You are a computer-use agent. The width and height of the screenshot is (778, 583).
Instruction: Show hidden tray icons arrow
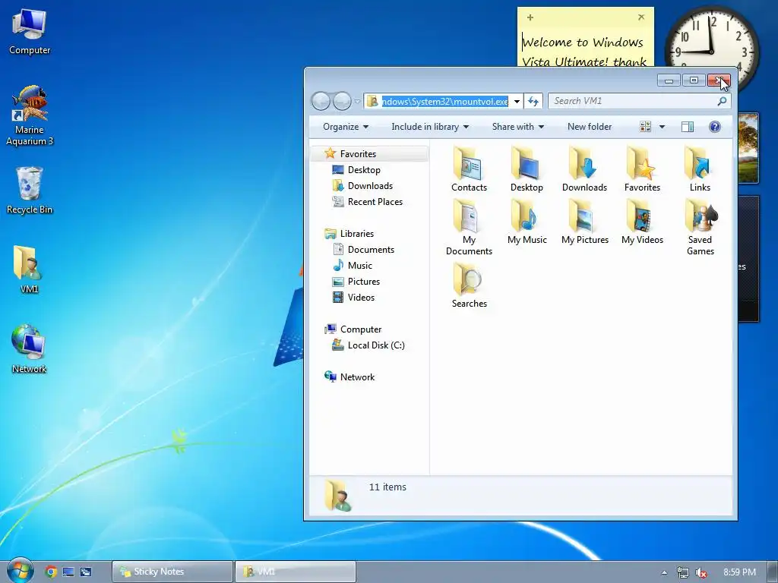[664, 572]
